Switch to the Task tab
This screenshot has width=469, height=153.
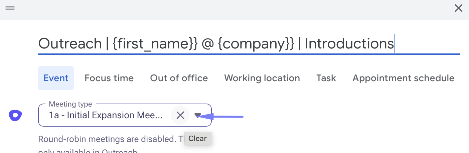[x=326, y=78]
